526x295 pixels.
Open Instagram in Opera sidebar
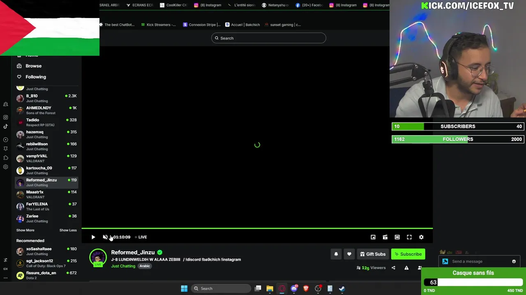coord(6,117)
